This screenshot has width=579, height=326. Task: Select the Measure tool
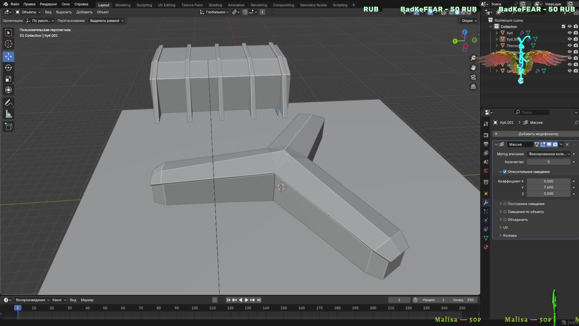click(x=8, y=114)
